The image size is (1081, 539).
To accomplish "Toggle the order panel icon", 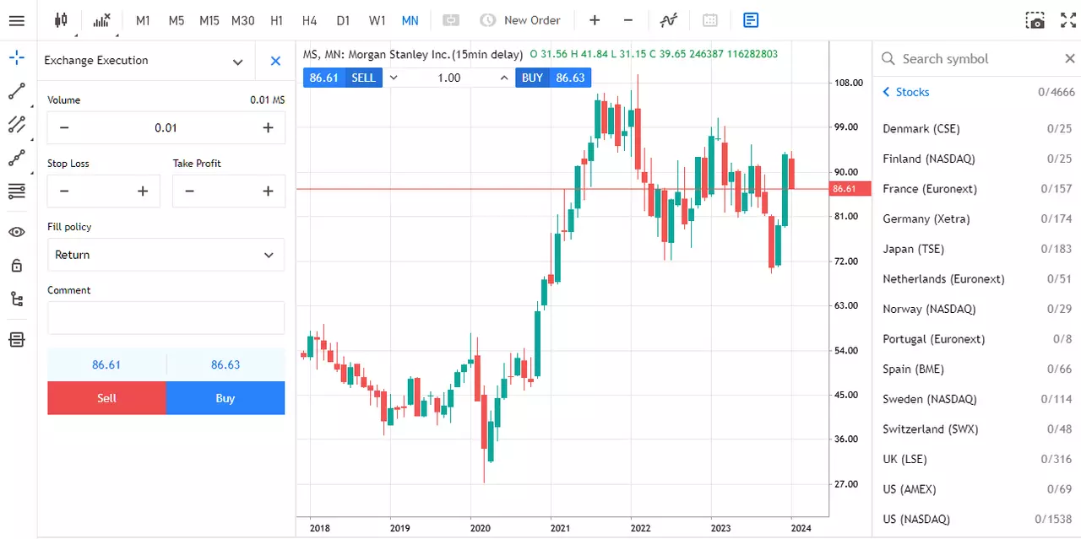I will (x=751, y=20).
